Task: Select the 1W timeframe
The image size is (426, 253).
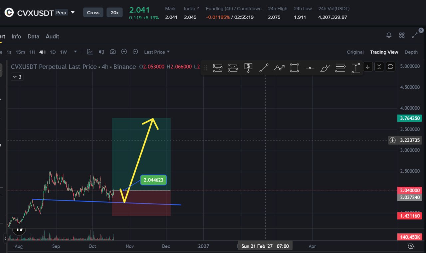Action: click(x=63, y=52)
